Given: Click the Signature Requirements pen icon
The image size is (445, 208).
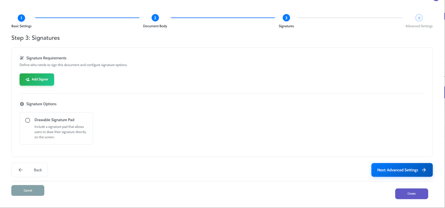Looking at the screenshot, I should tap(22, 58).
